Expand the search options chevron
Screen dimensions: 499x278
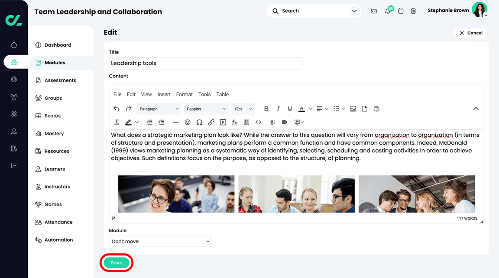coord(354,11)
